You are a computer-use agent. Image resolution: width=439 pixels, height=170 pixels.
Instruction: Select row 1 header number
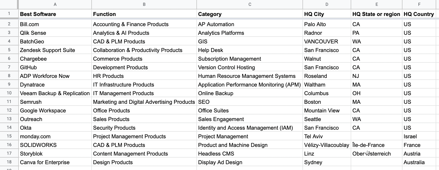[9, 14]
